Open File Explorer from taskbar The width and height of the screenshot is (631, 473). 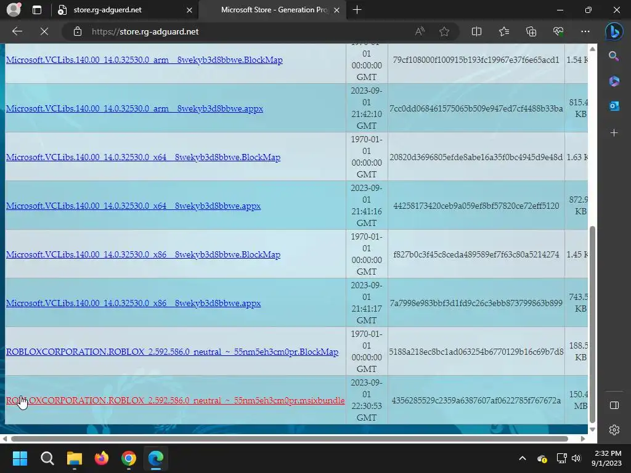(x=75, y=458)
